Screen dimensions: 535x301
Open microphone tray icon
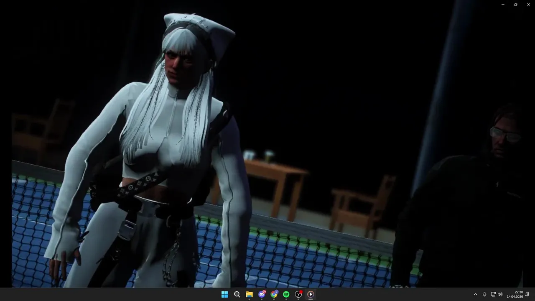(484, 294)
